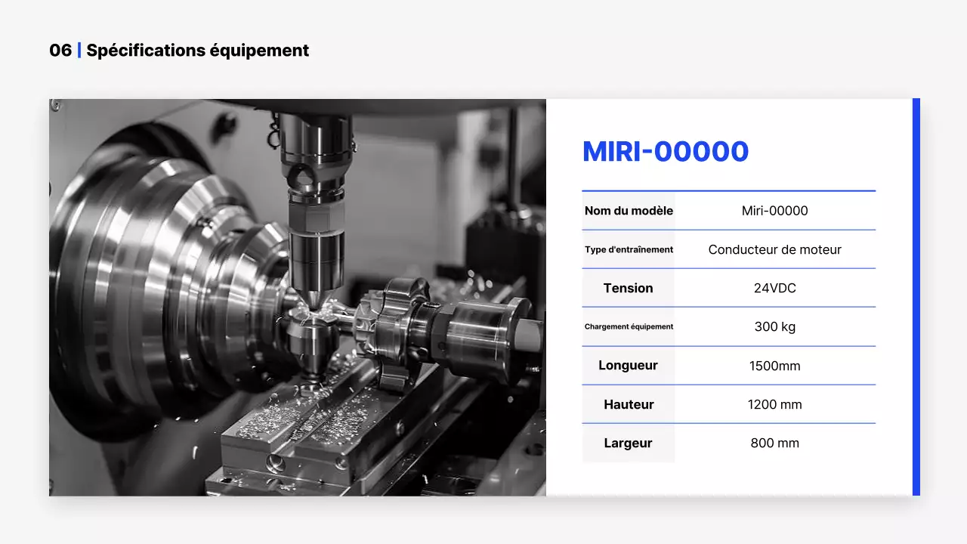
Task: Select the 'Longueur' row label
Action: (x=629, y=366)
